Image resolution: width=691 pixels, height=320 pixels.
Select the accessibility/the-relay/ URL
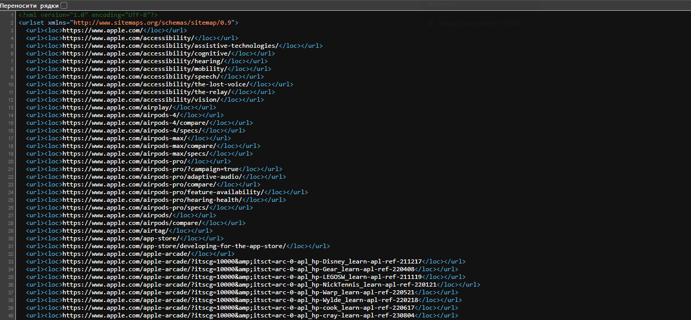tap(147, 92)
